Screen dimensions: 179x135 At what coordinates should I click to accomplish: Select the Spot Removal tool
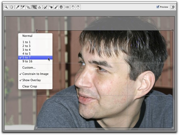45,7
